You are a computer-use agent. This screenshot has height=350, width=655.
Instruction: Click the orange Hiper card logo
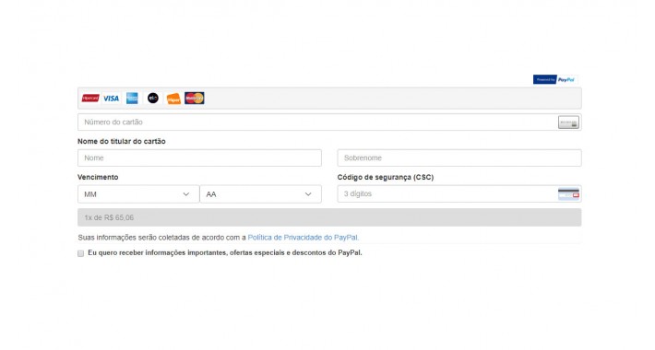tap(173, 99)
